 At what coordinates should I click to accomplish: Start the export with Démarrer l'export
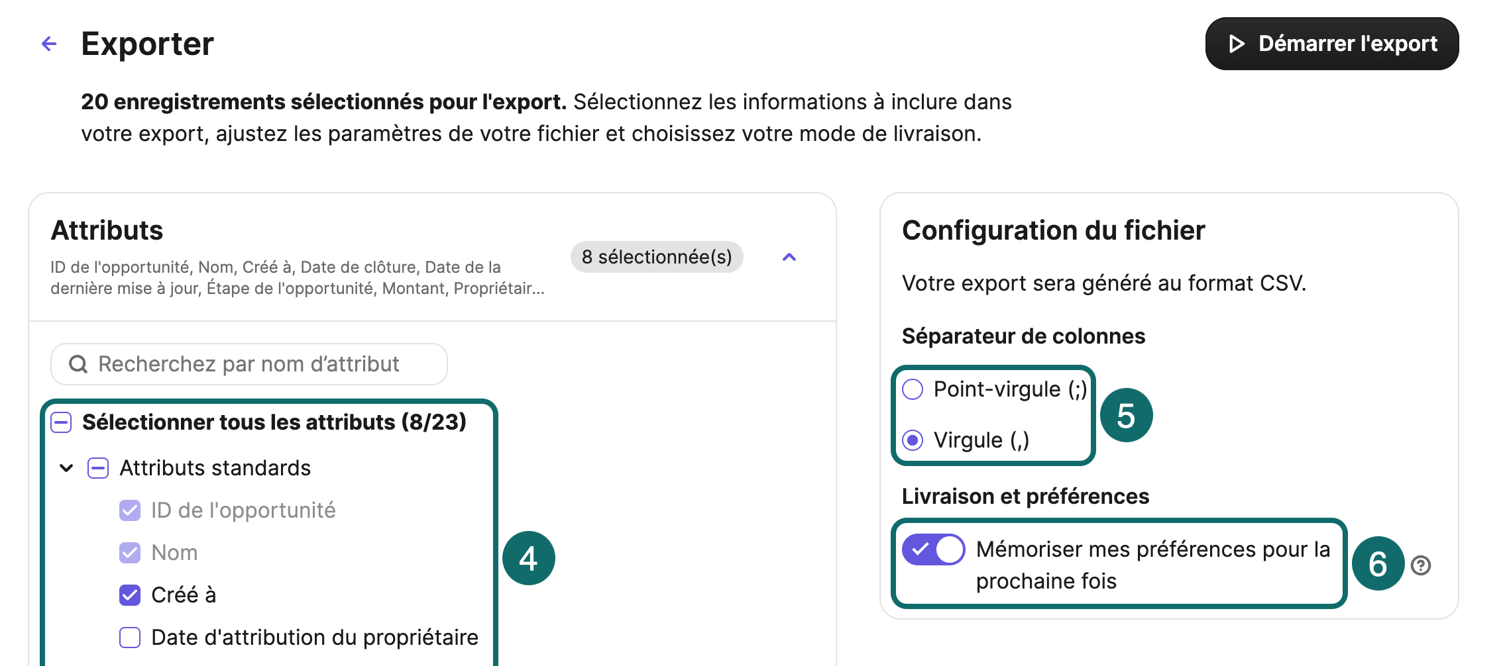tap(1331, 44)
